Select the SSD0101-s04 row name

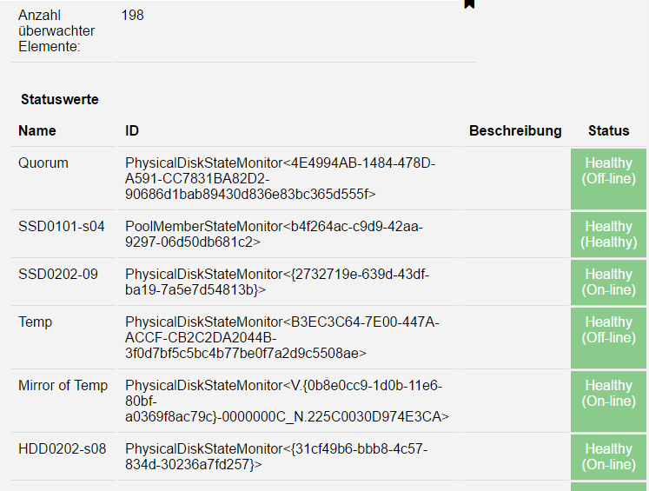[62, 227]
